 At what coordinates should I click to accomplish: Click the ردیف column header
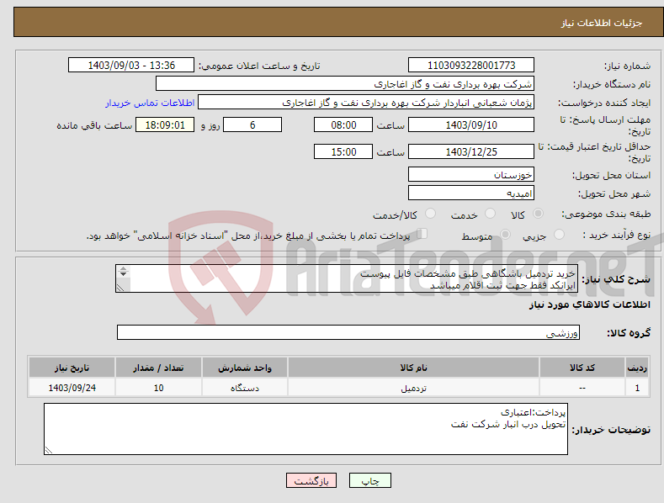[637, 368]
